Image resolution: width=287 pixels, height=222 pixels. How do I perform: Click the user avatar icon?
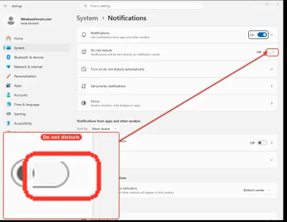11,21
